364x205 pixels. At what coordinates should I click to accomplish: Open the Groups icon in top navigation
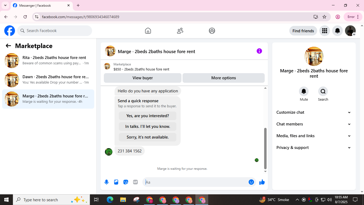(x=212, y=31)
